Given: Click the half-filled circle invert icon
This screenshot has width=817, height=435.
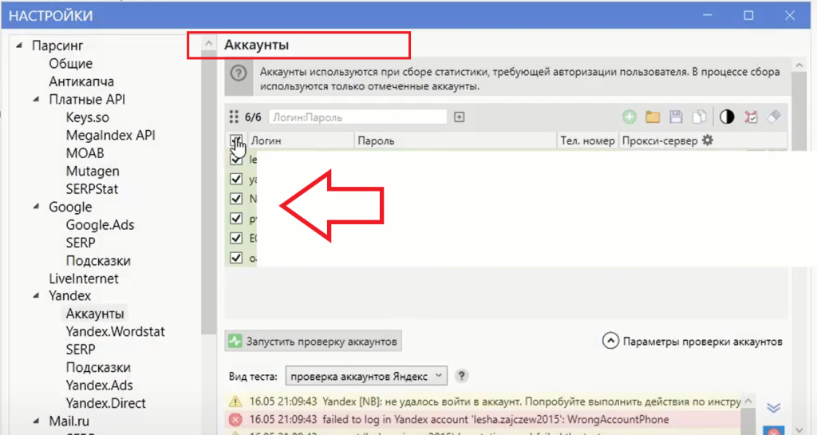Looking at the screenshot, I should pos(727,117).
